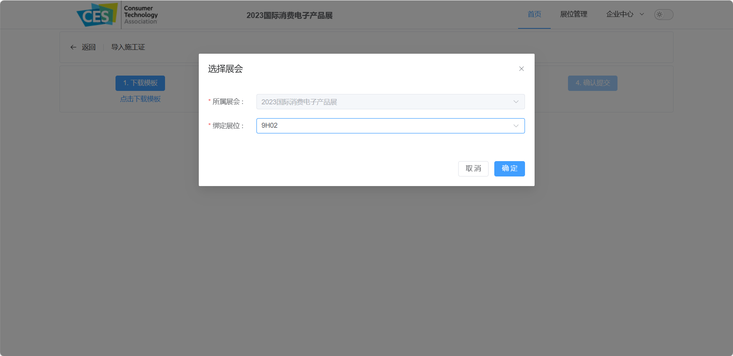Open the 绑定展位 dropdown showing 9H02
The width and height of the screenshot is (733, 356).
(x=390, y=126)
